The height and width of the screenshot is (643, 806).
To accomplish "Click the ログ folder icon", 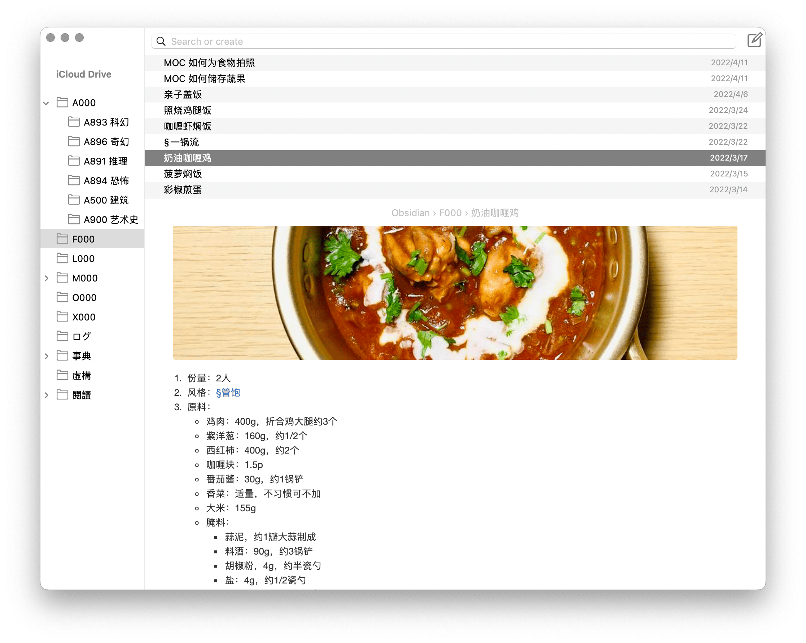I will tap(62, 336).
